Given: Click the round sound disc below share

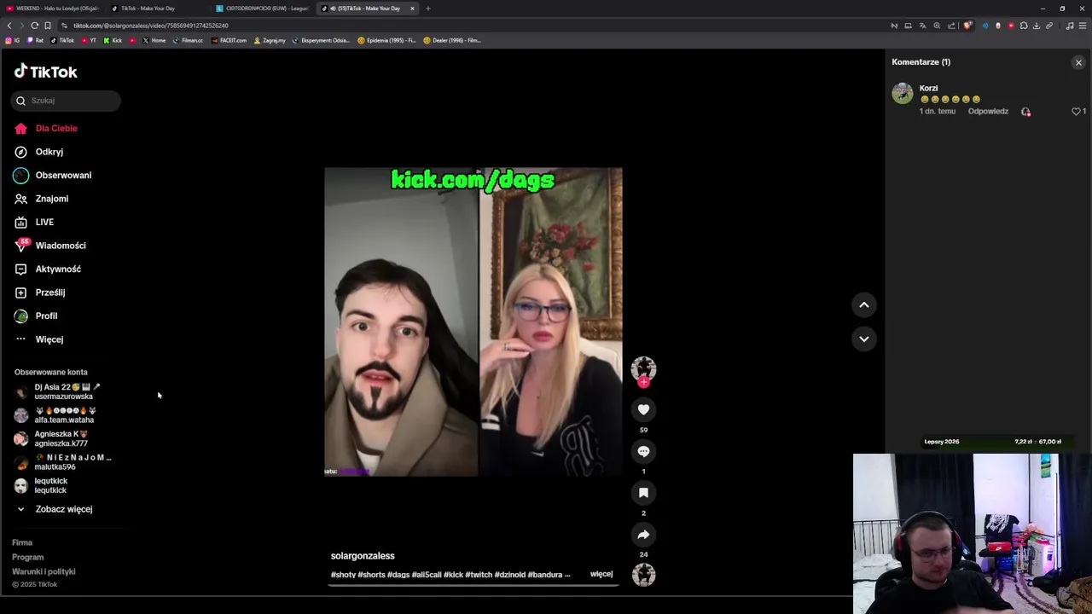Looking at the screenshot, I should tap(643, 576).
